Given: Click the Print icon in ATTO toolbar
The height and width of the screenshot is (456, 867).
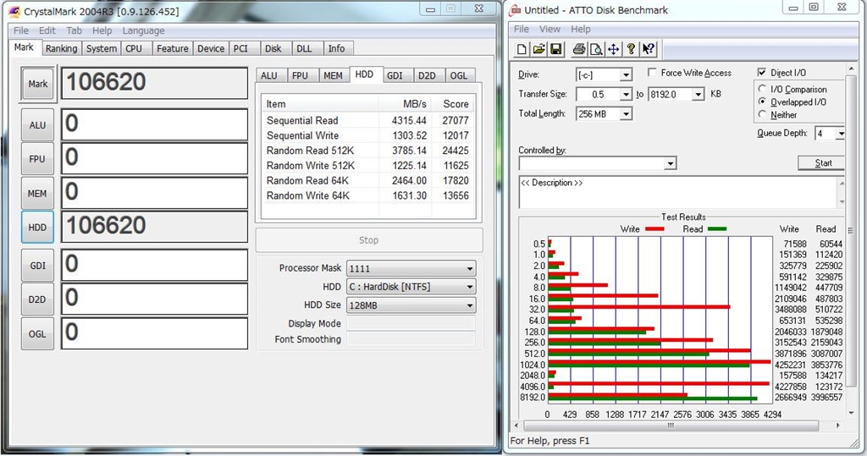Looking at the screenshot, I should coord(579,49).
